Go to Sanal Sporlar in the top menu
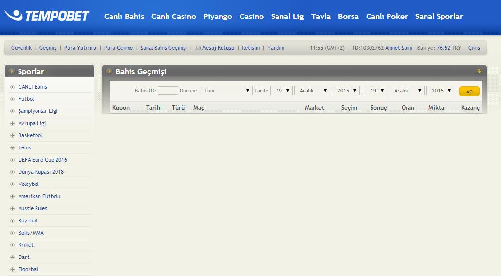The image size is (501, 276). (x=439, y=17)
